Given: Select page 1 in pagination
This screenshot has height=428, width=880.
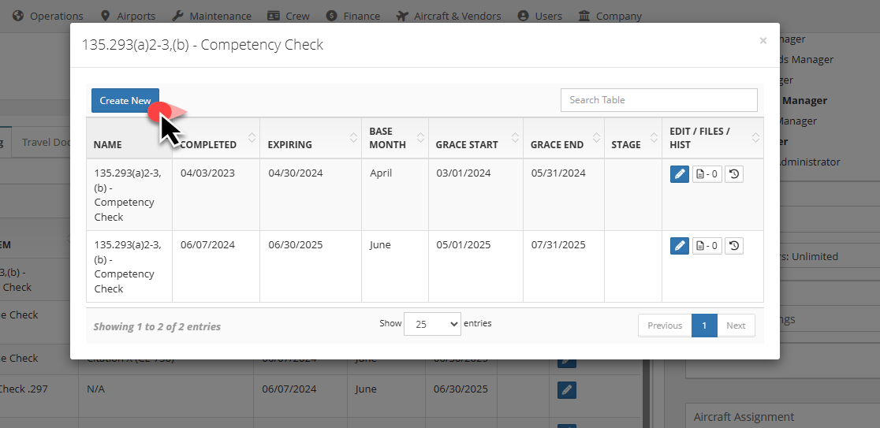Looking at the screenshot, I should point(704,326).
